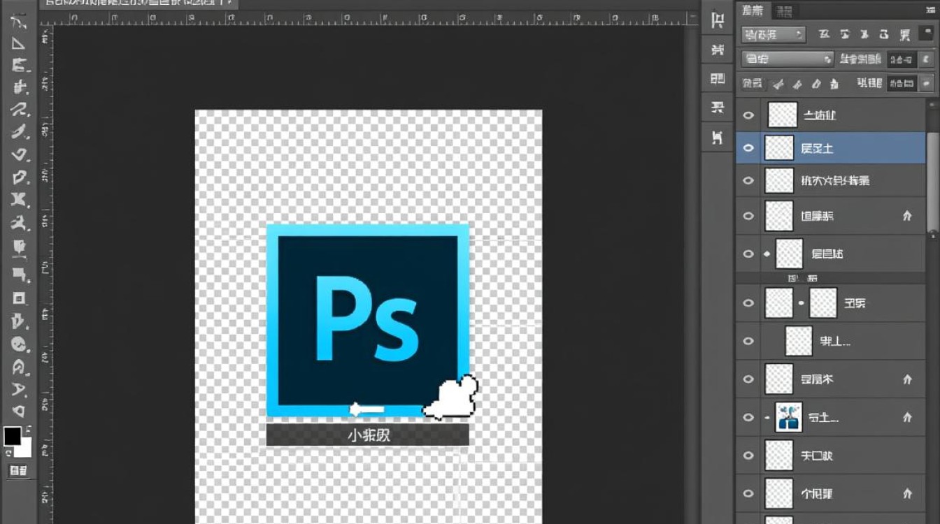Image resolution: width=940 pixels, height=524 pixels.
Task: Turn layer filtering on or off switch
Action: coord(925,34)
